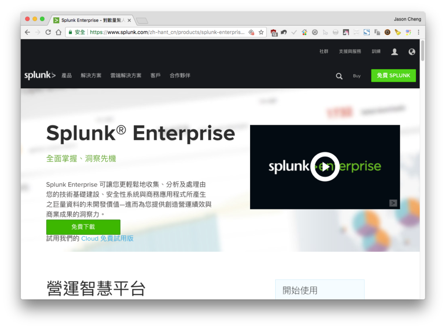Screen dimensions: 446x329
Task: Open the 雲端解決方案 menu
Action: click(126, 76)
